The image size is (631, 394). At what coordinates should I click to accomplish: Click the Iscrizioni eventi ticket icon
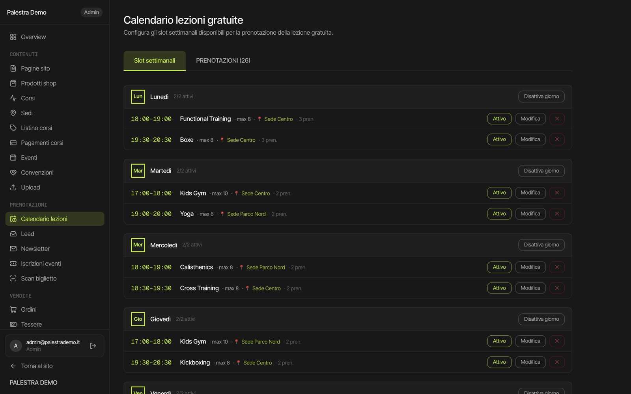pos(13,264)
